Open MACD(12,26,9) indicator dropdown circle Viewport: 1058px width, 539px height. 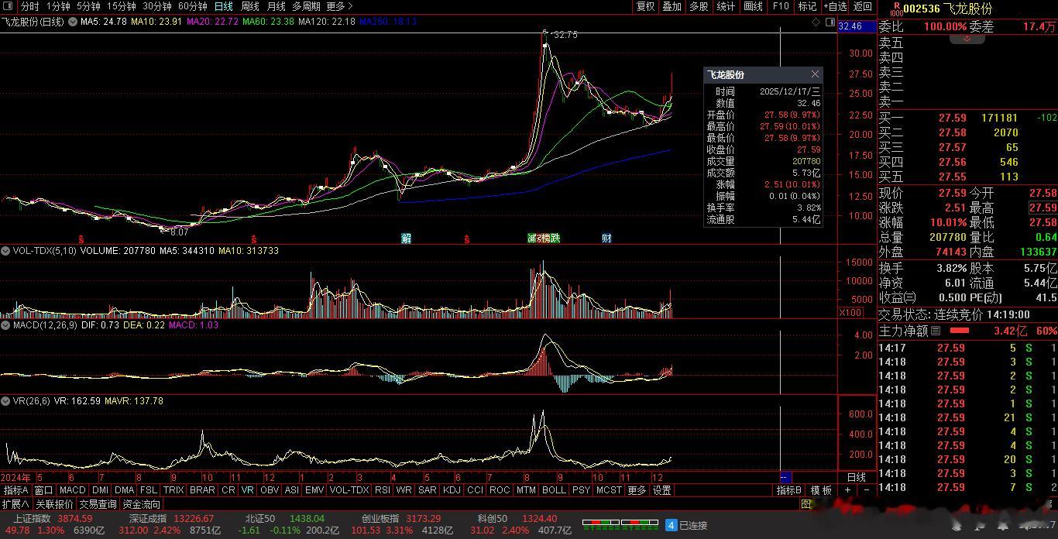tap(5, 325)
